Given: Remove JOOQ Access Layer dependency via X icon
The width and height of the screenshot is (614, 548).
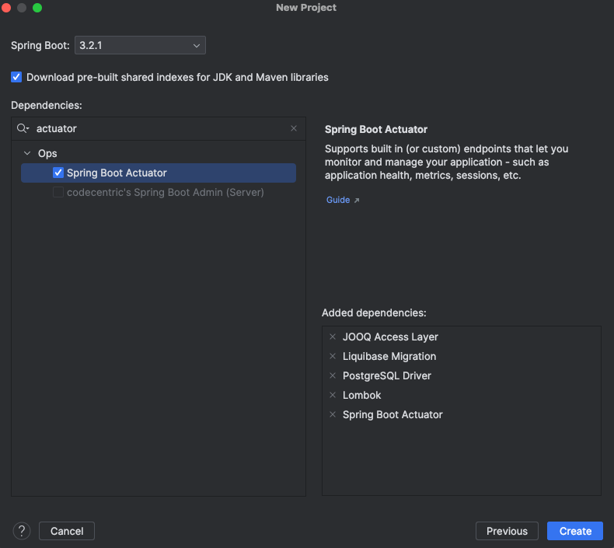Looking at the screenshot, I should [333, 337].
